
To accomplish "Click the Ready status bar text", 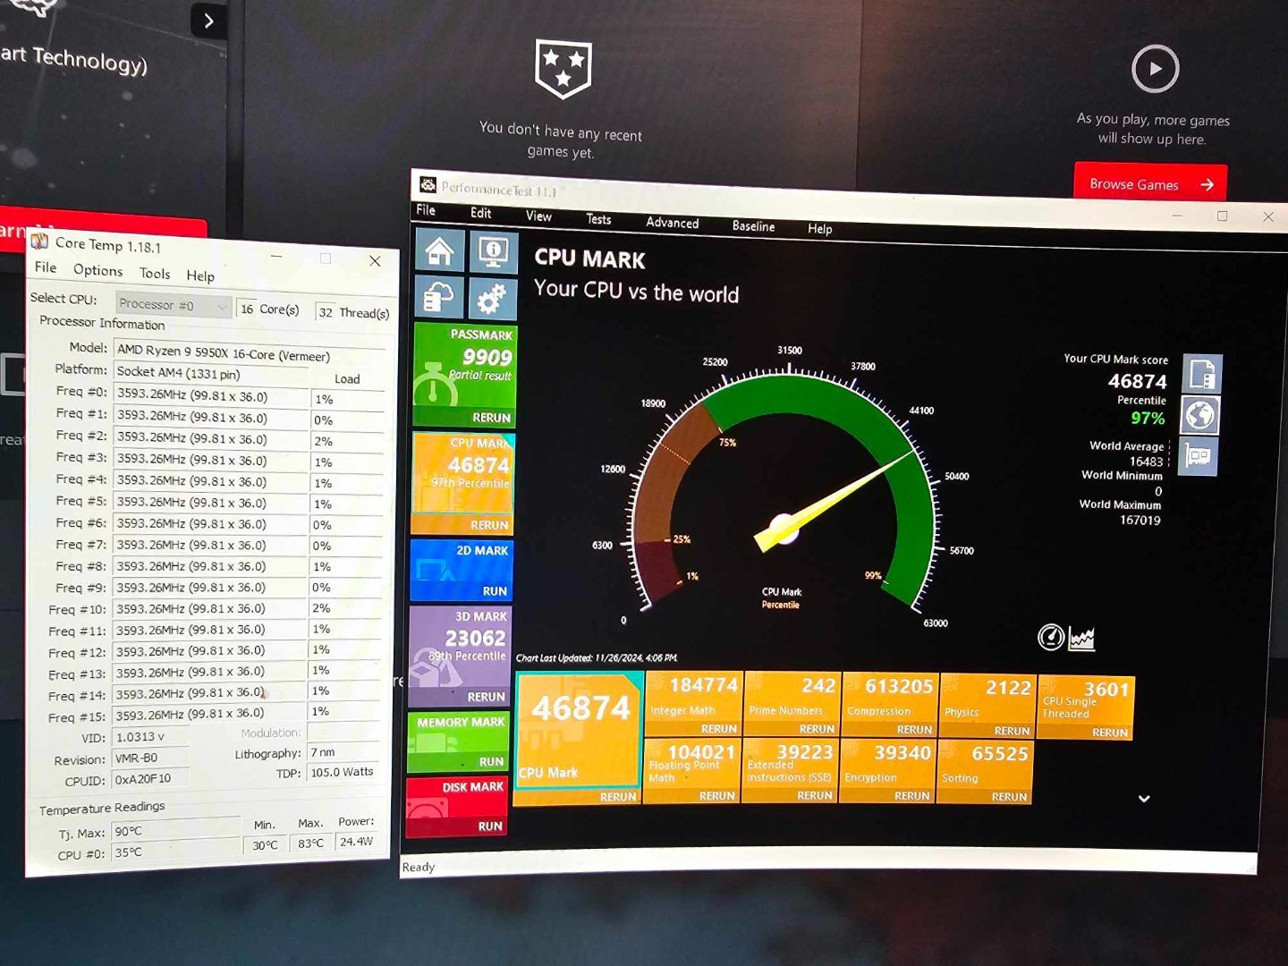I will click(x=419, y=867).
